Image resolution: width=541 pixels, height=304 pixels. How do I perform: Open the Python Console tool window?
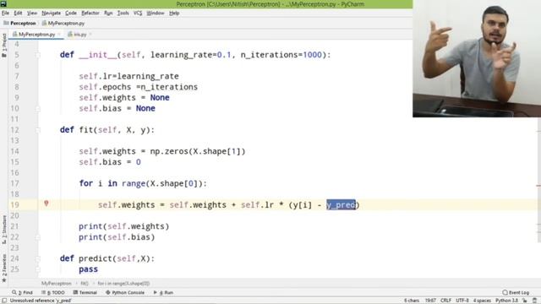125,292
